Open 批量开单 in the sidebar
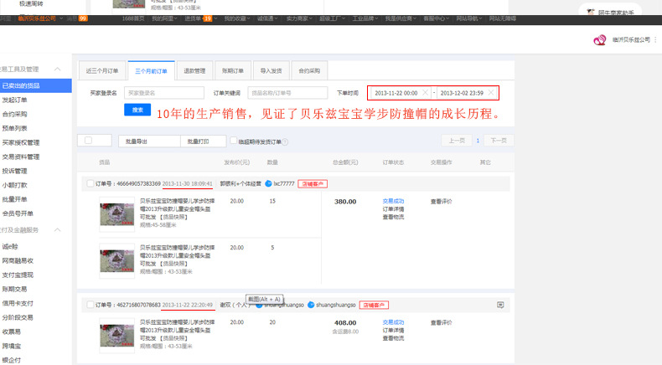This screenshot has height=365, width=662. pos(14,199)
